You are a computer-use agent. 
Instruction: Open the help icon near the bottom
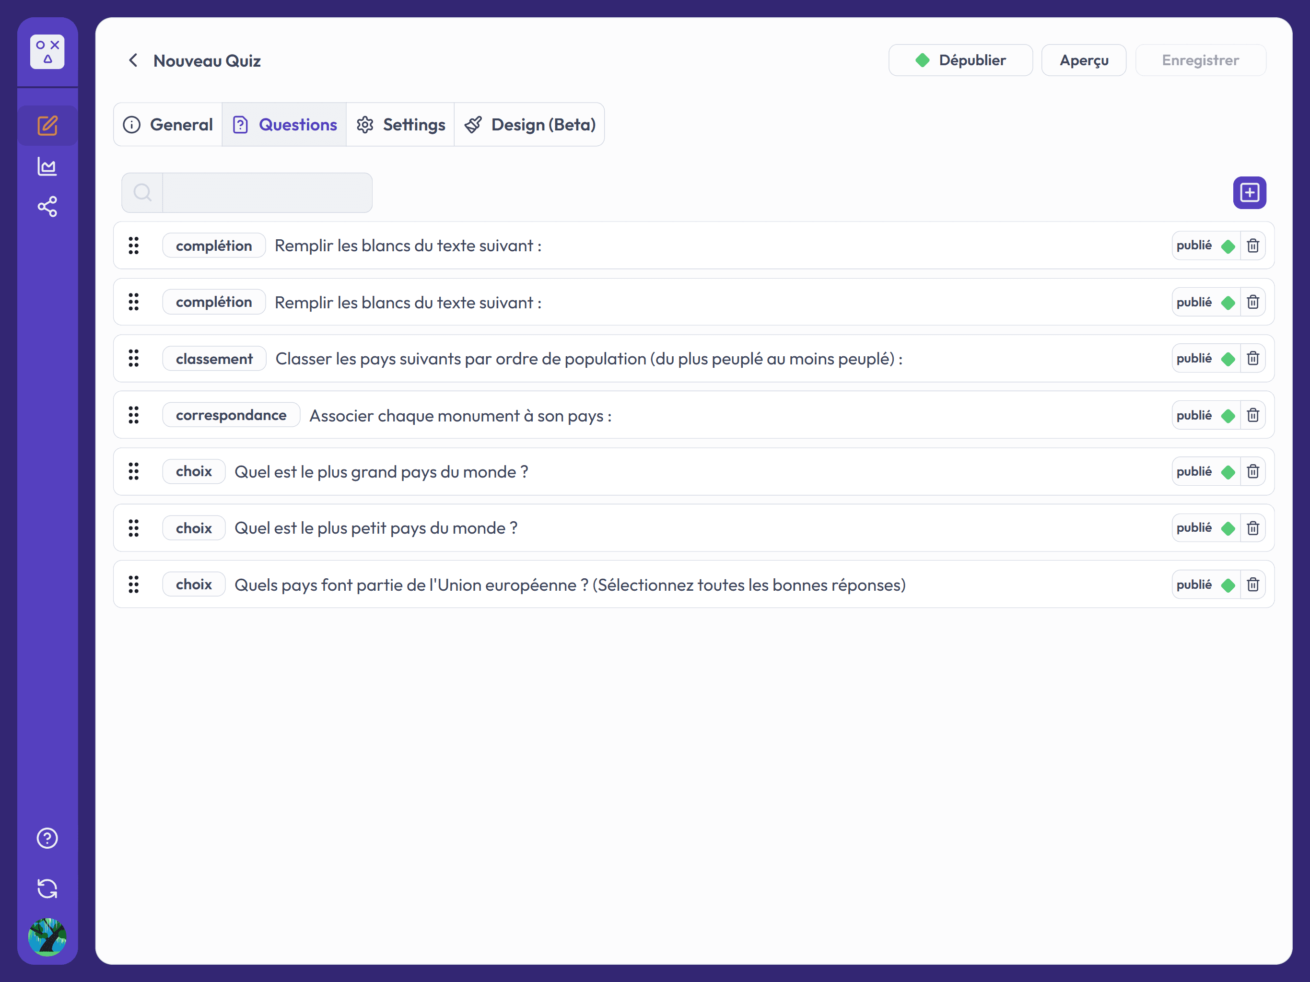pyautogui.click(x=47, y=838)
